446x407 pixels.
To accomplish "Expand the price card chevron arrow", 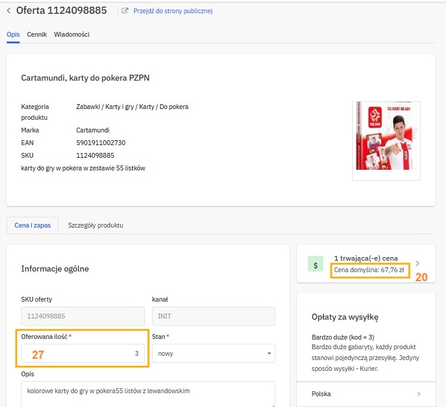I will pos(418,263).
